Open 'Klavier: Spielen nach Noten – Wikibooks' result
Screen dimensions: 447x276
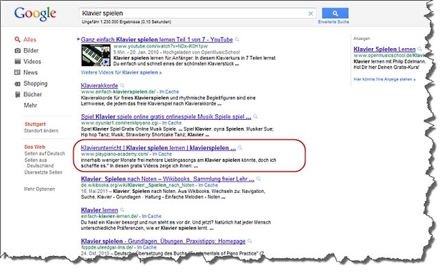[x=167, y=179]
